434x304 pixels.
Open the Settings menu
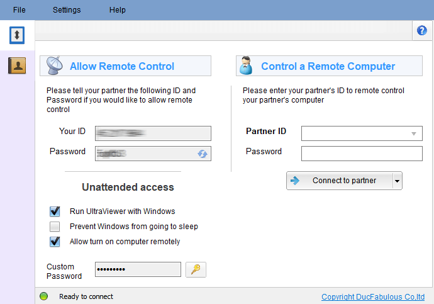(x=67, y=10)
